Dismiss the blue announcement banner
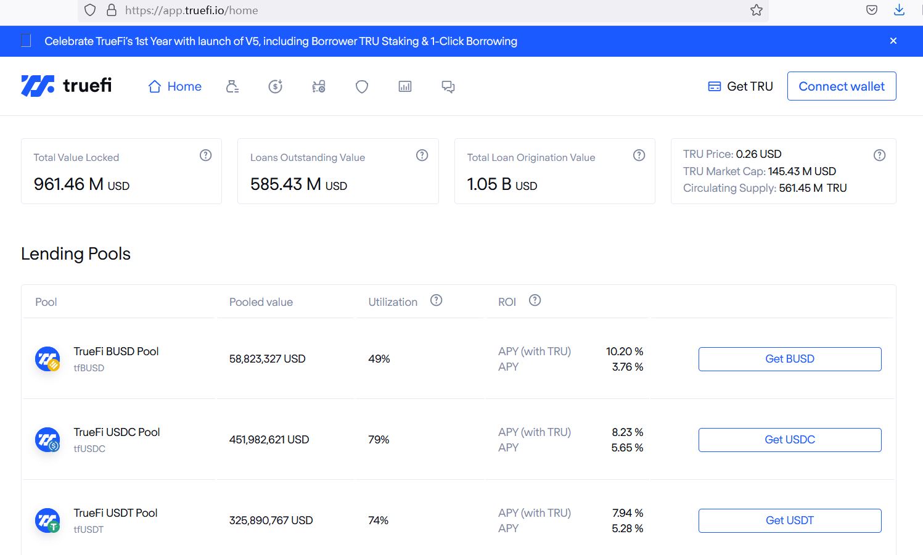 [893, 41]
